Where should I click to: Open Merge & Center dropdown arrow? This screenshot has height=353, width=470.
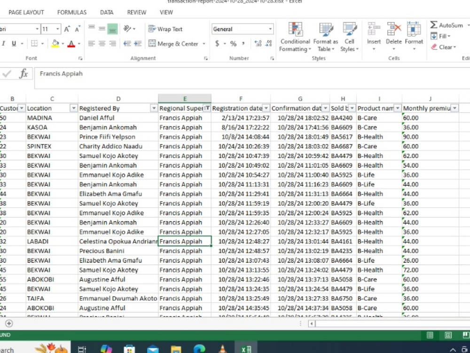(204, 44)
